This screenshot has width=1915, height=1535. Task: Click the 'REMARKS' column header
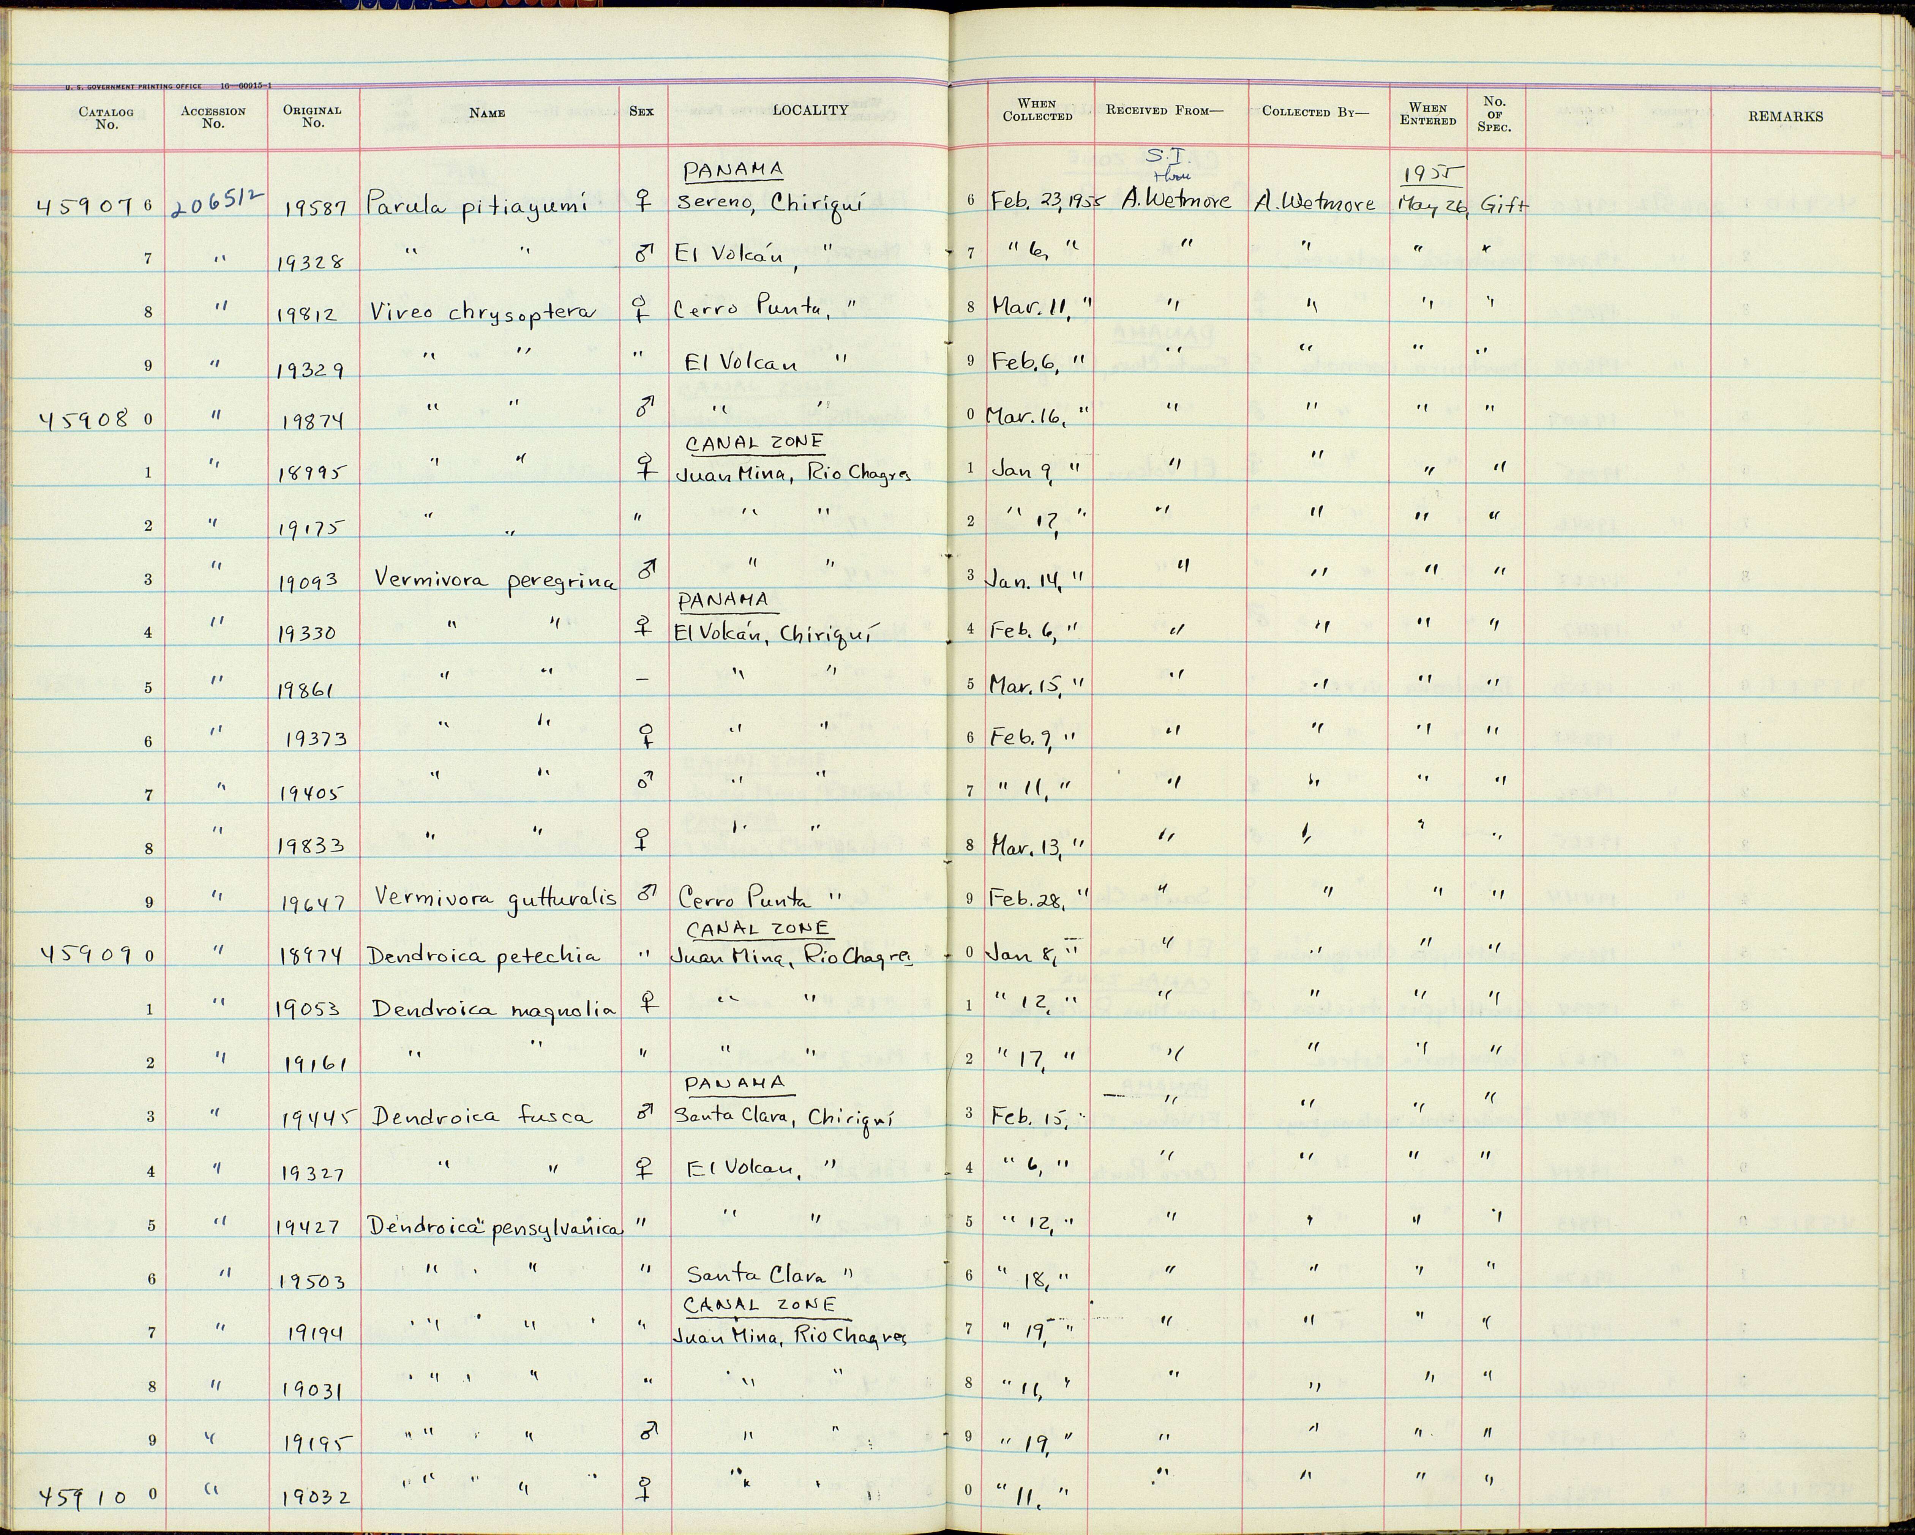pos(1785,117)
